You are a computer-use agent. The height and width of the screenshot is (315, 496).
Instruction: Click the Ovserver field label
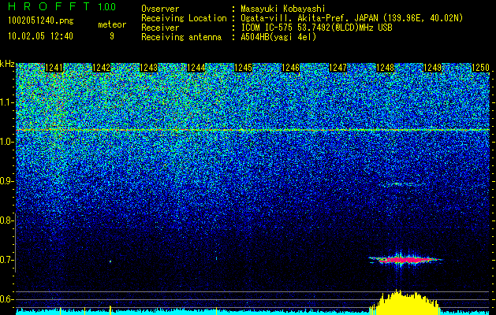click(x=160, y=9)
